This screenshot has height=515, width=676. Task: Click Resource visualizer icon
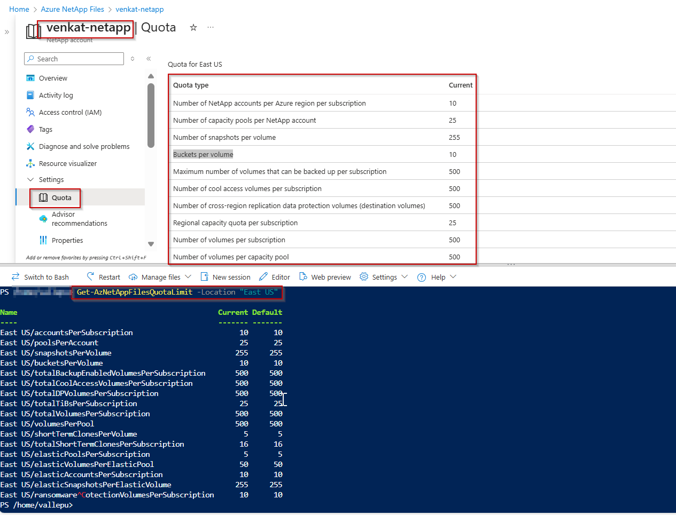30,163
